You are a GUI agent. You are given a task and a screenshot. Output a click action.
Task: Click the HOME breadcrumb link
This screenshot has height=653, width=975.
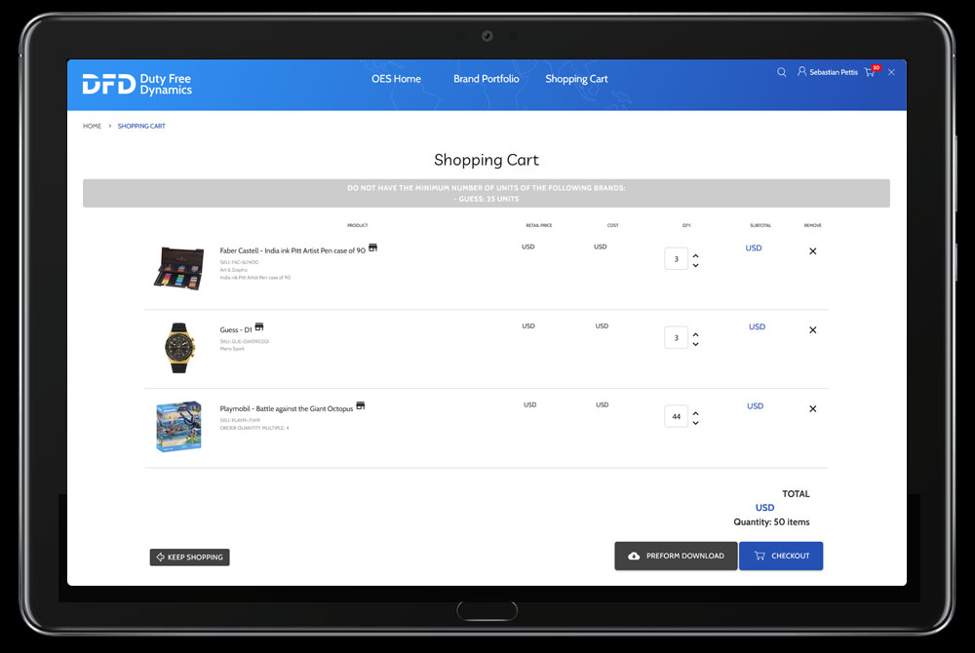point(92,126)
